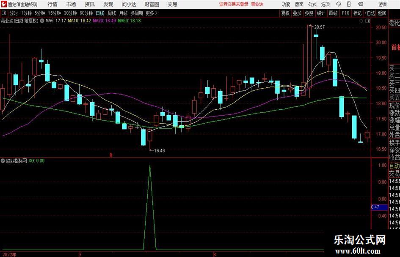Switch to 30分钟 chart period

click(x=70, y=13)
